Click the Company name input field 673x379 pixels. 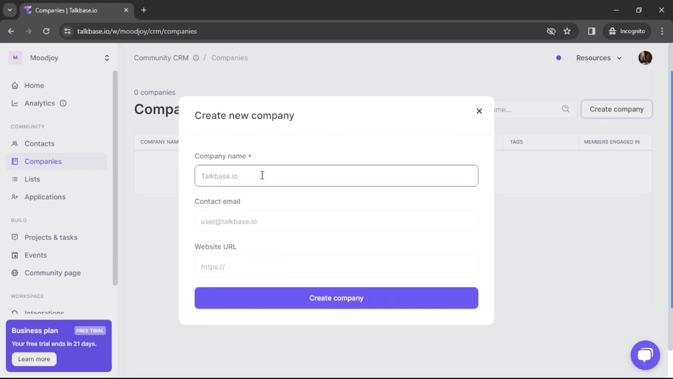click(x=336, y=176)
